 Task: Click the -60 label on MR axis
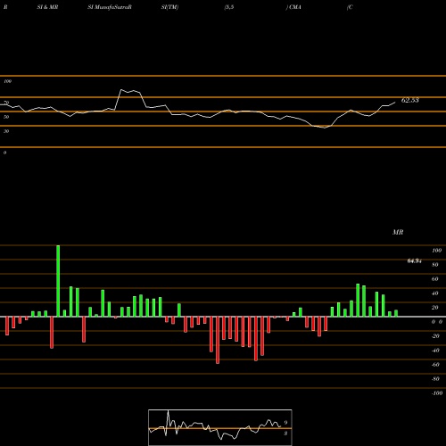point(435,365)
